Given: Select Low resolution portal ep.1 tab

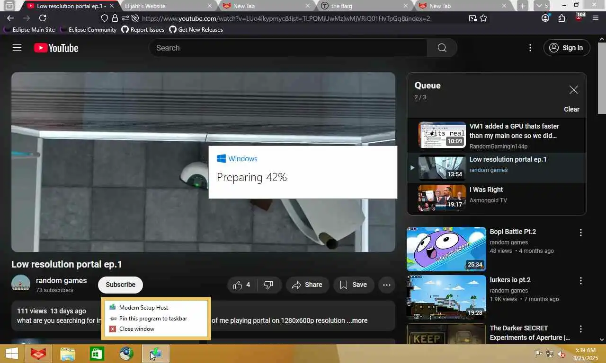Looking at the screenshot, I should pos(71,6).
